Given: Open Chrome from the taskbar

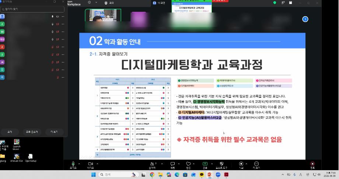Looking at the screenshot, I should pyautogui.click(x=152, y=175).
